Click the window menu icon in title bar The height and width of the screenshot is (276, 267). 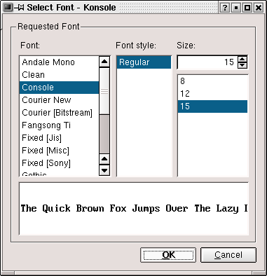[8, 8]
